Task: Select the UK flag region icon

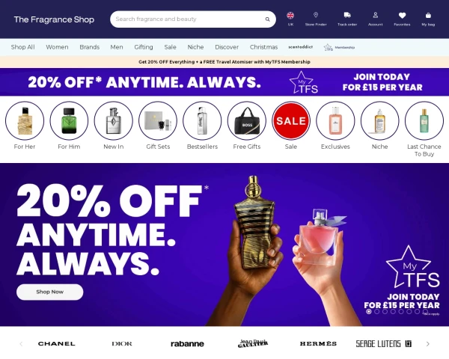Action: [290, 15]
